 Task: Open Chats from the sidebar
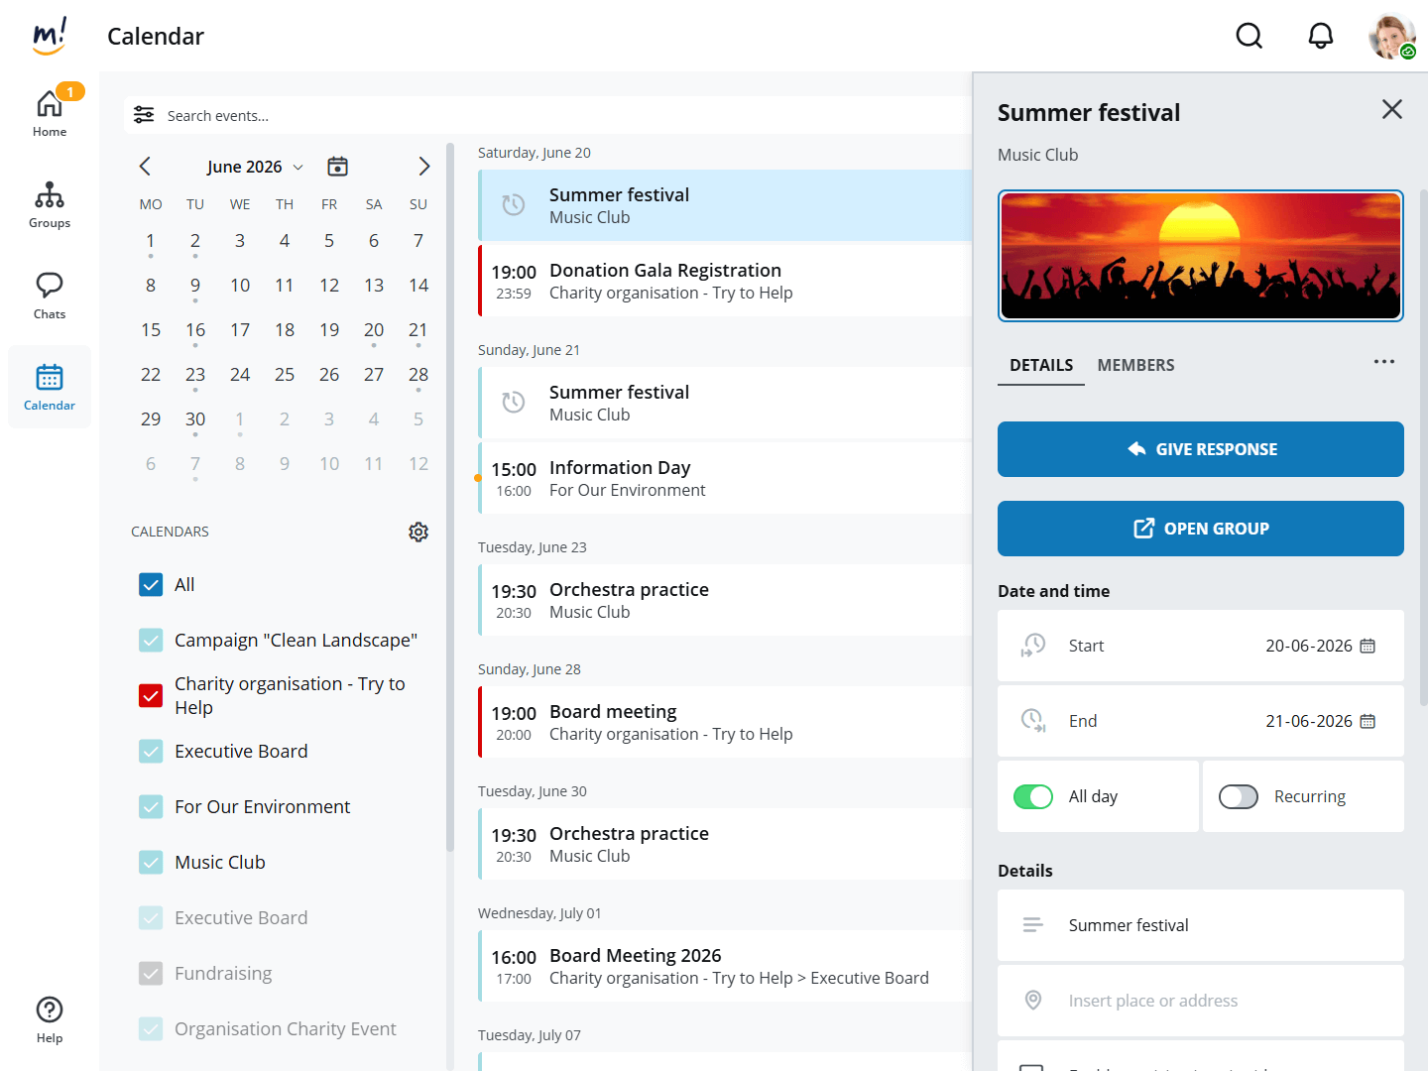pyautogui.click(x=50, y=296)
